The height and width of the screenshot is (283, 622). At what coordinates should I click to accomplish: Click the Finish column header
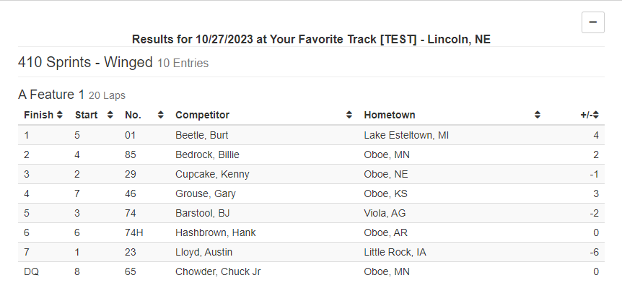click(38, 115)
